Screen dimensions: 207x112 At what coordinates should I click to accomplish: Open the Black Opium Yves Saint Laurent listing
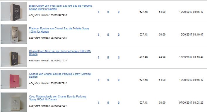(x=60, y=7)
